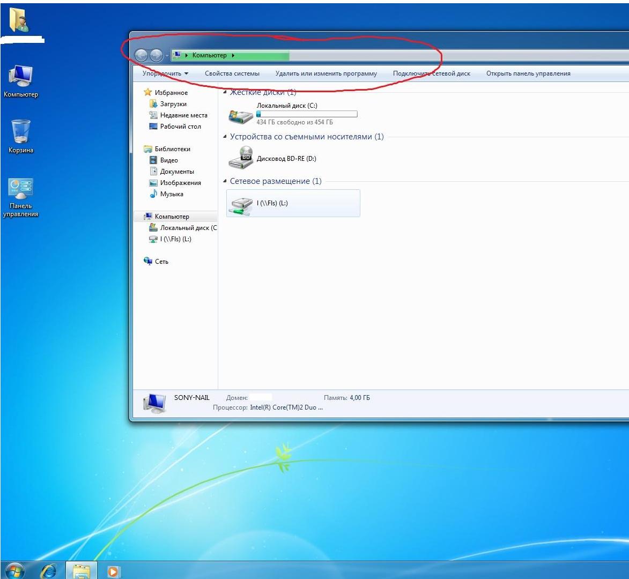Click the C: drive free space bar
The width and height of the screenshot is (629, 579).
[x=307, y=114]
